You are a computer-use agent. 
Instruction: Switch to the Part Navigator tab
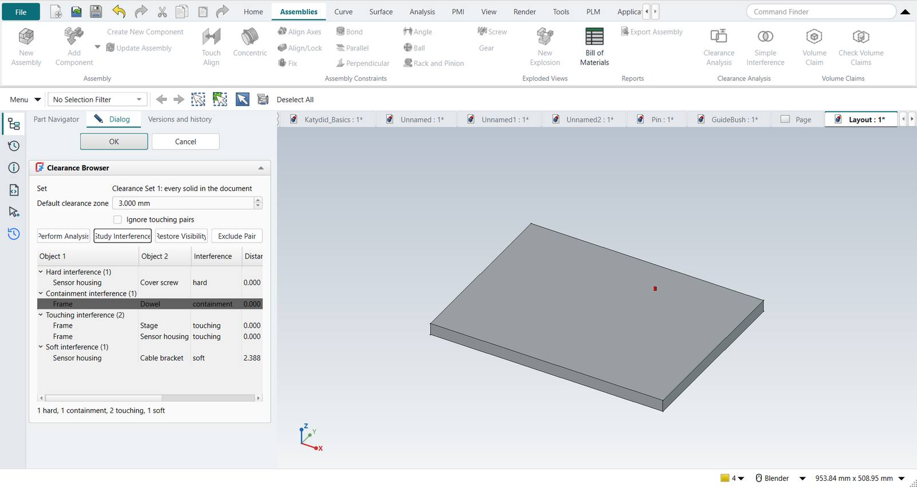click(56, 119)
